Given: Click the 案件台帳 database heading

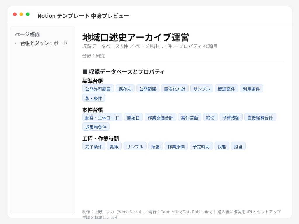Looking at the screenshot, I should tap(93, 110).
